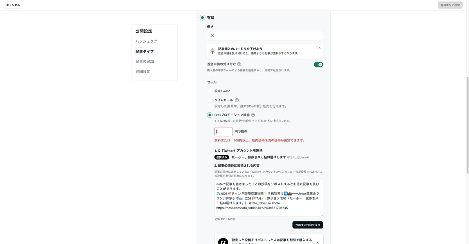Click the @tafu_tabiaruki account handle
Image resolution: width=469 pixels, height=244 pixels.
coord(298,157)
